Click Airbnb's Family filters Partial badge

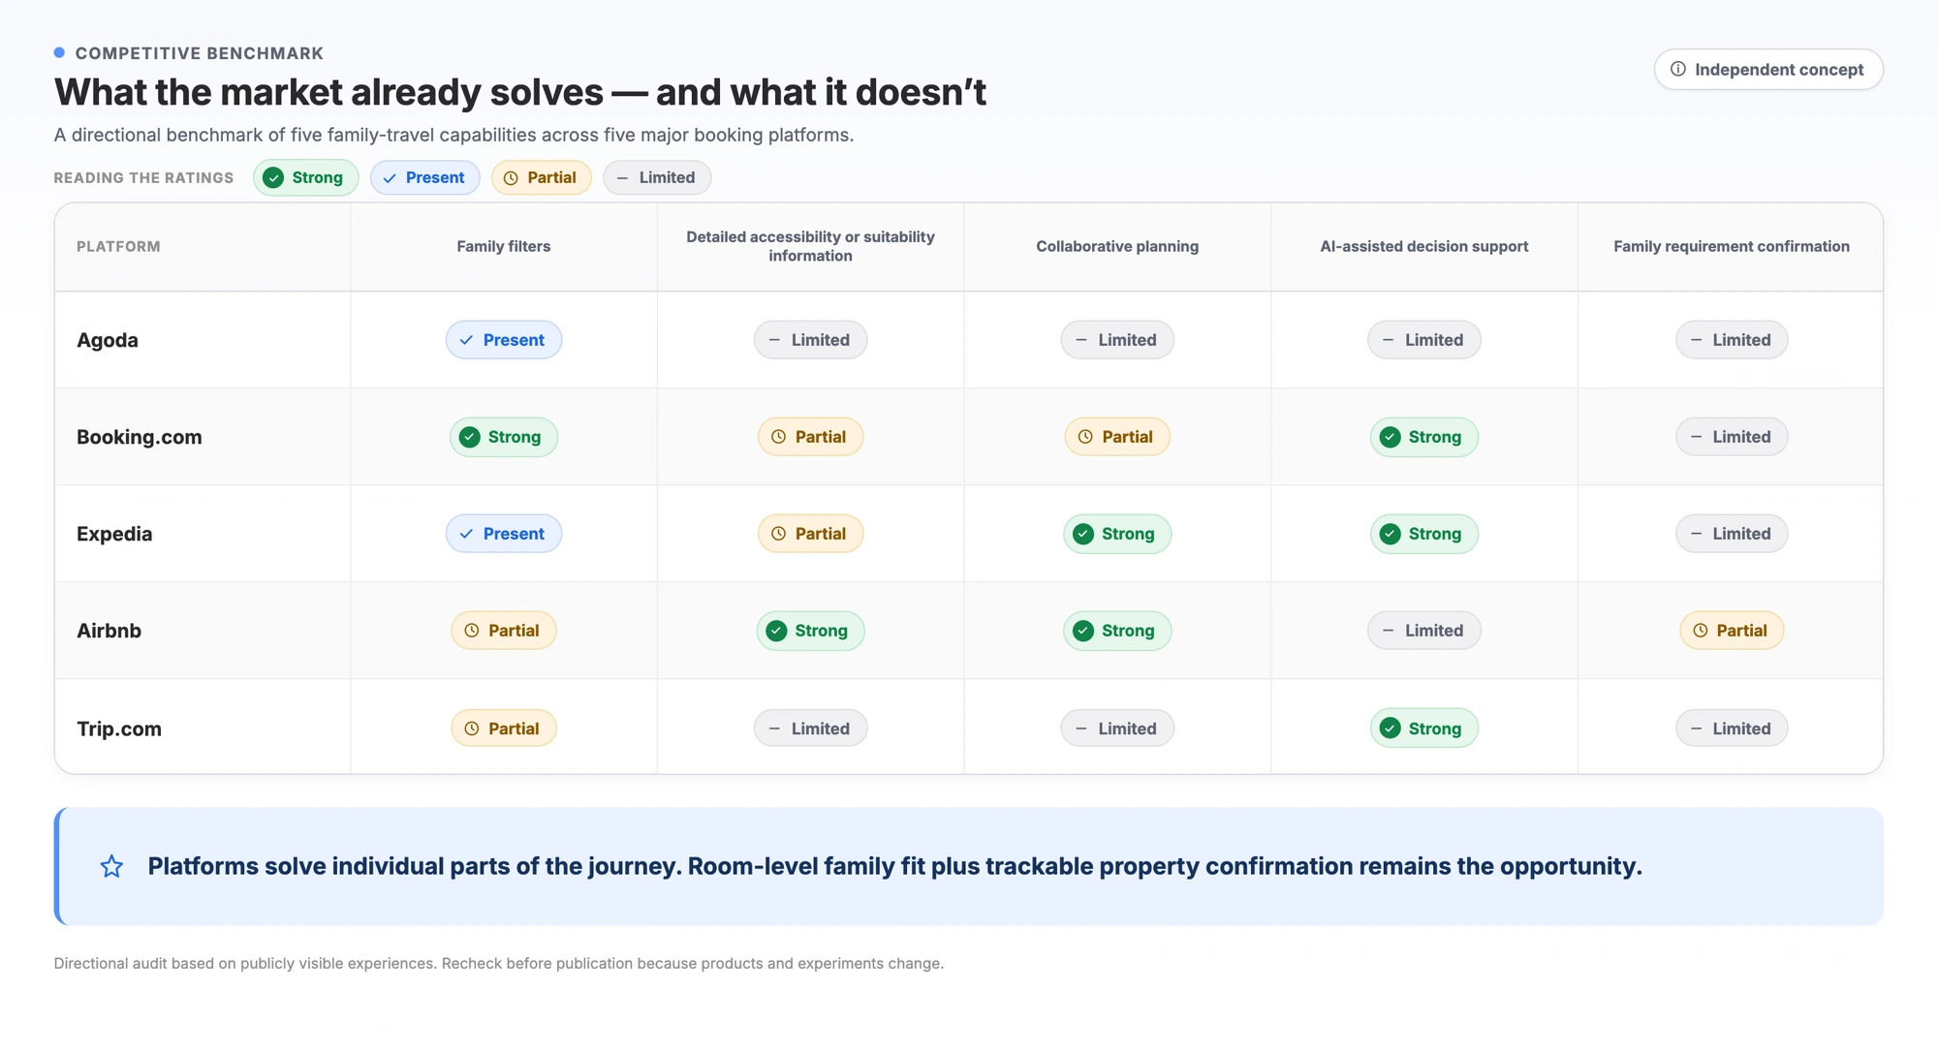504,631
